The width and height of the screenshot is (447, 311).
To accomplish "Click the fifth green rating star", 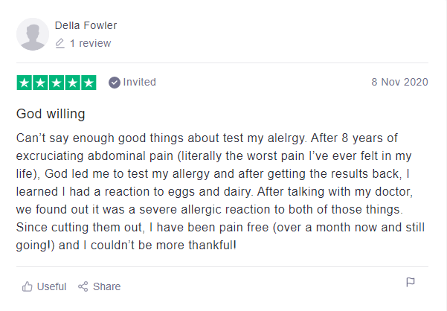I will (89, 83).
